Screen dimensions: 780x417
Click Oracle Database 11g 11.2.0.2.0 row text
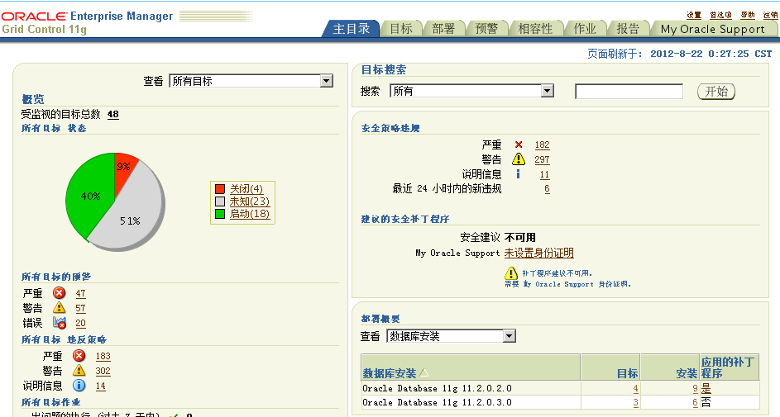(437, 388)
